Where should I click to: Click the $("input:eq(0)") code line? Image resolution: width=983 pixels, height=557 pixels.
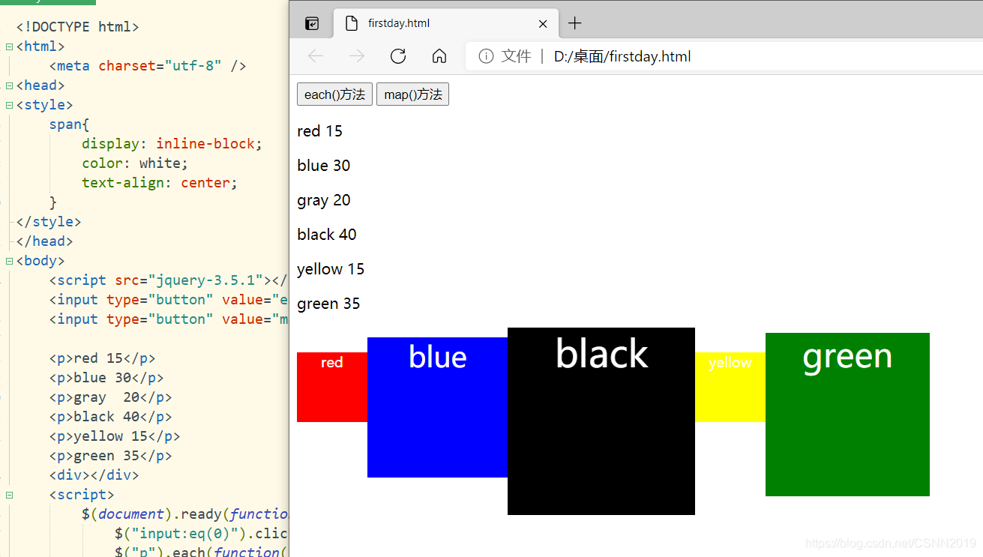coord(202,534)
